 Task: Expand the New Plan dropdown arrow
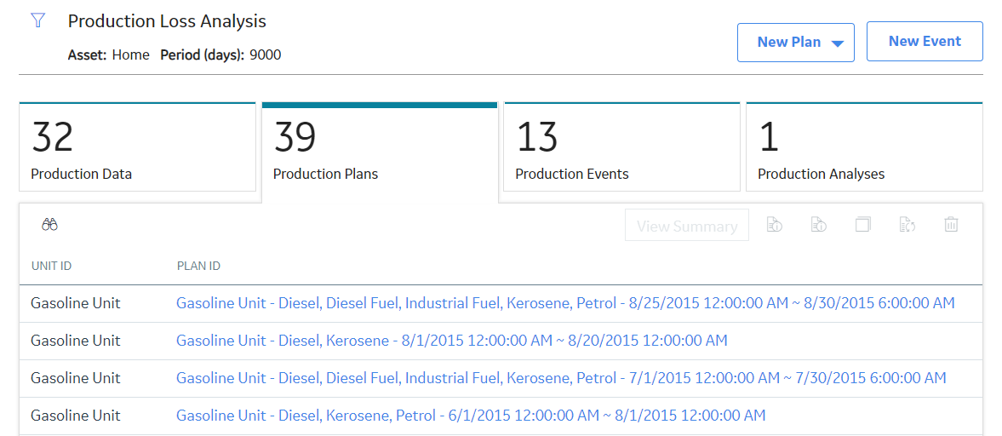[838, 43]
